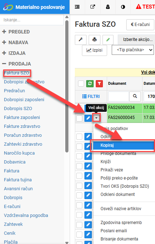This screenshot has width=155, height=244.
Task: Open the Tip plačnika dropdown
Action: click(x=133, y=50)
